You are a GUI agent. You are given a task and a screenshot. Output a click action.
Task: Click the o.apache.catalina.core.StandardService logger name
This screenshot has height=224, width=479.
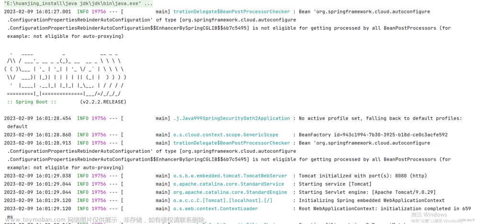coord(228,184)
